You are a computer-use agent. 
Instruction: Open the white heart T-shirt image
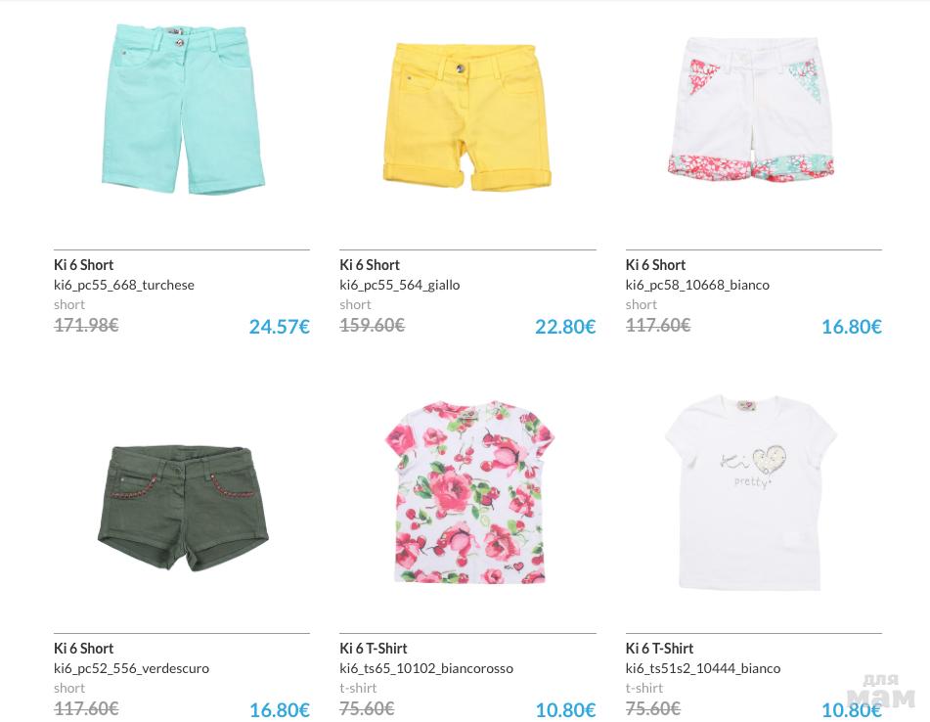click(752, 492)
